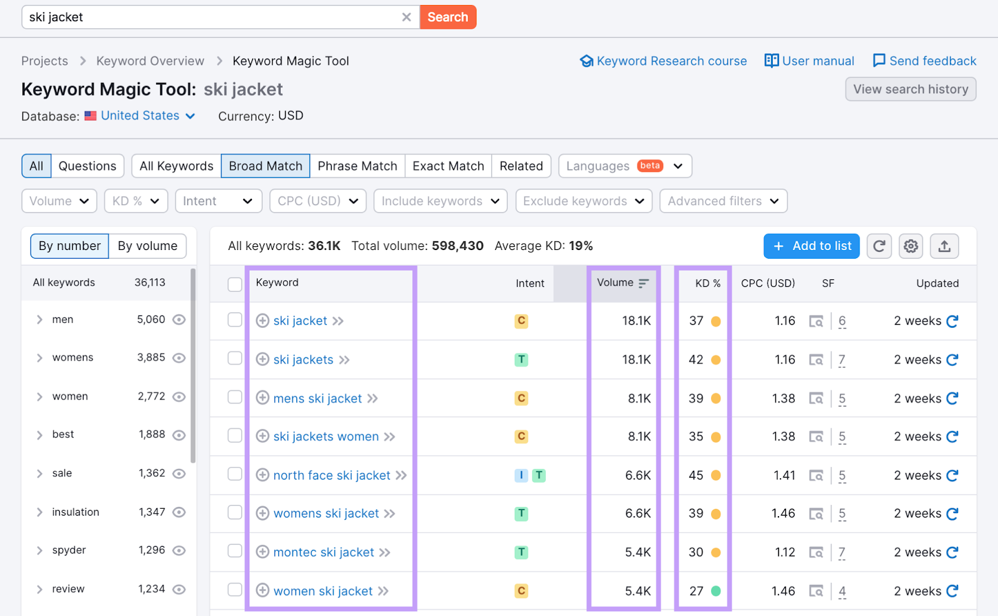Expand the "womens" keyword group in sidebar
Screen dimensions: 998x616
point(39,357)
